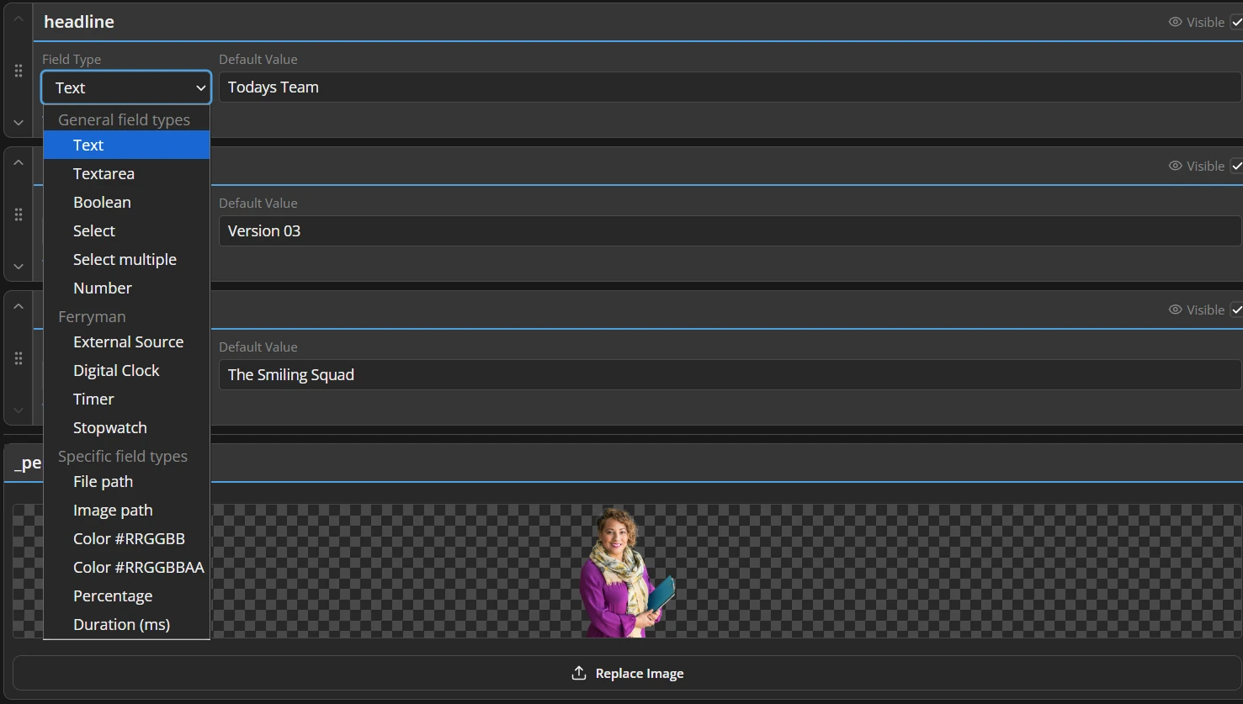Click the eye icon above Version 03 field

click(1176, 166)
